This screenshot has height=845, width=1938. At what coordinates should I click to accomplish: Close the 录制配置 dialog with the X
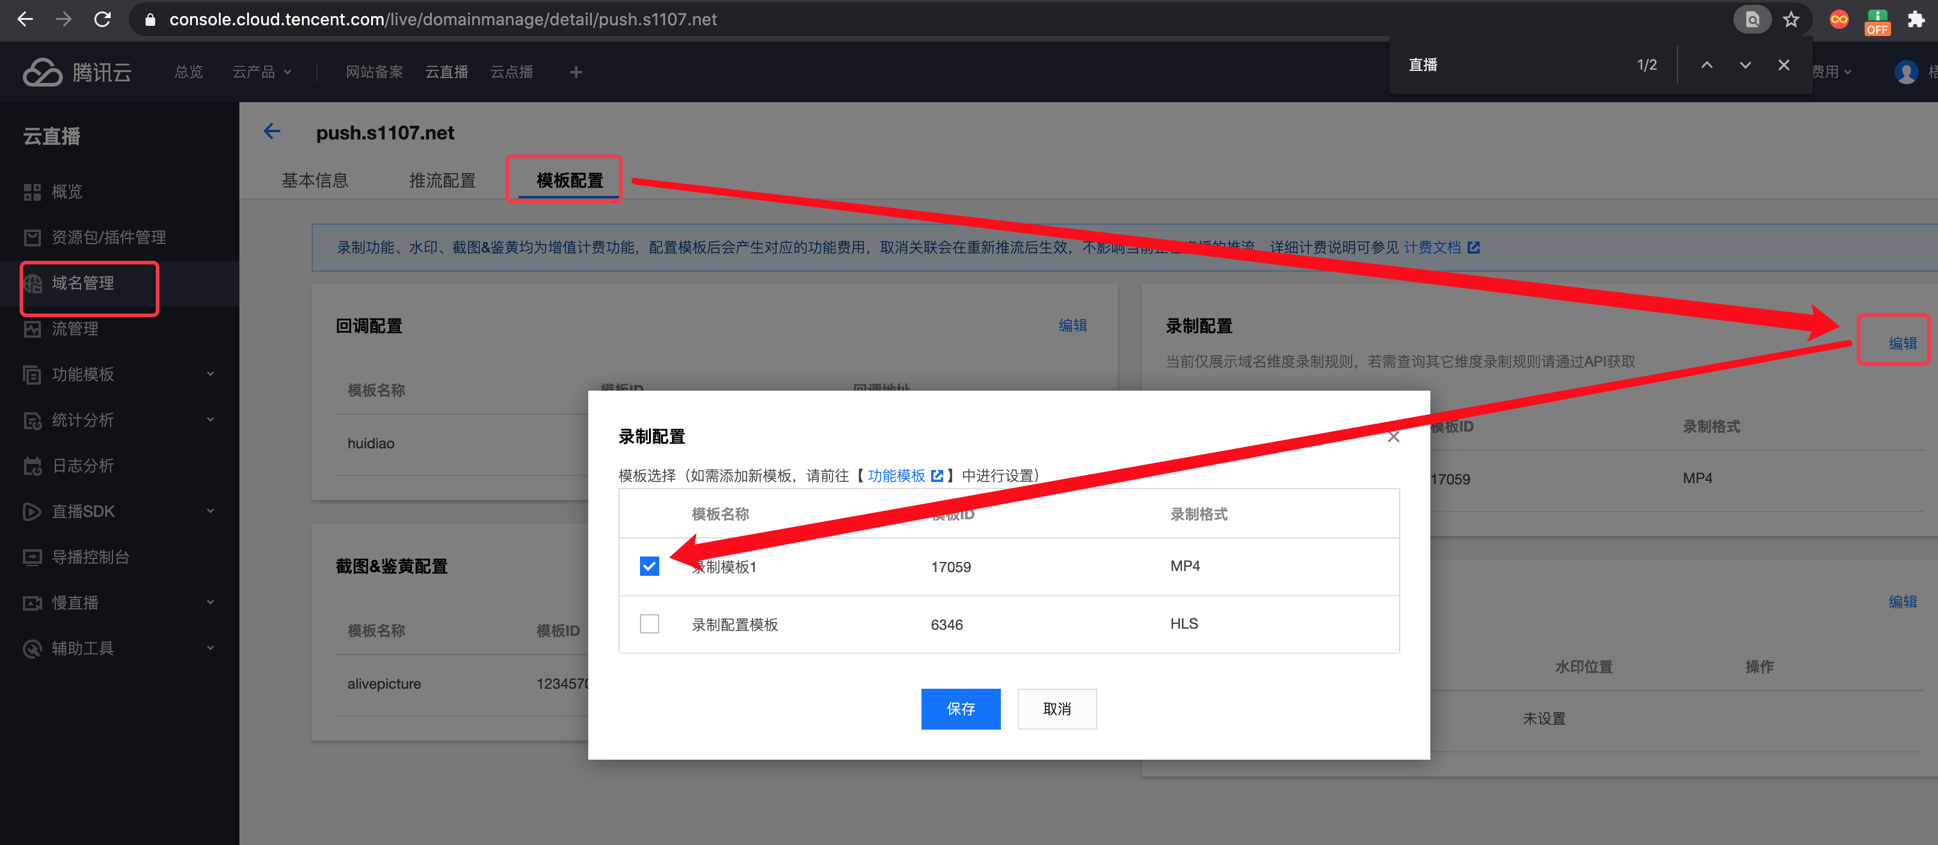[1393, 437]
